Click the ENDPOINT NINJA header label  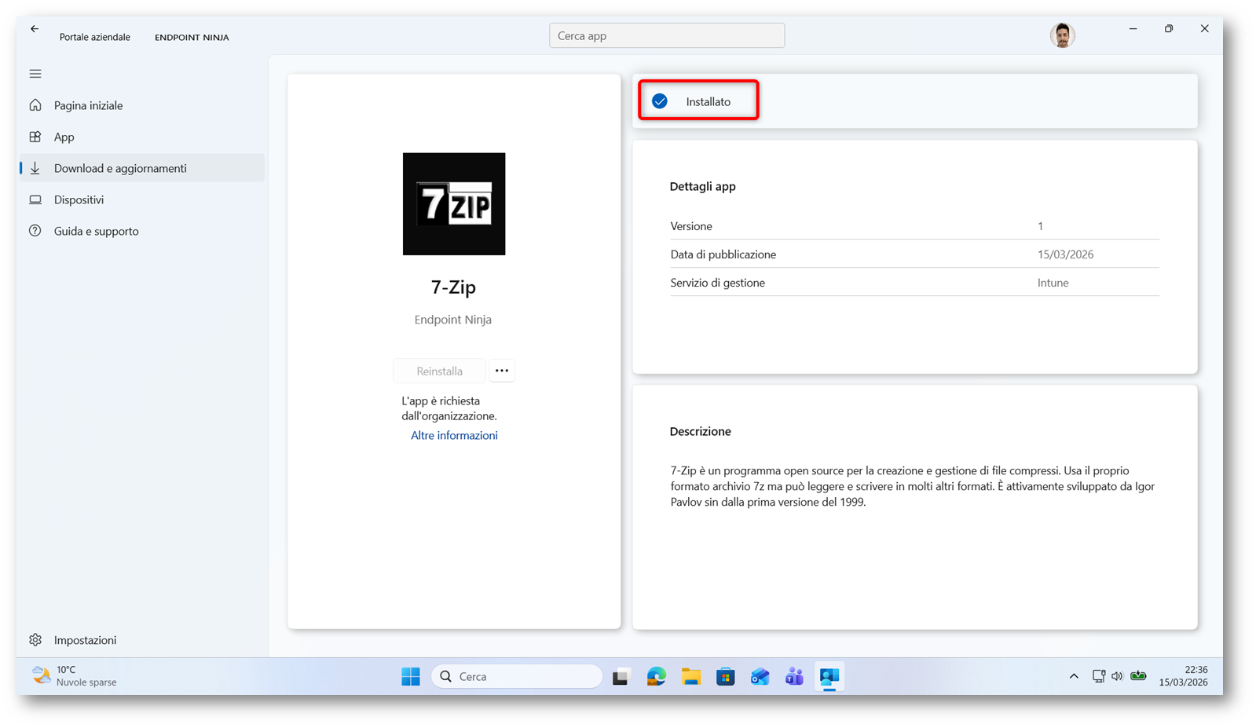192,37
